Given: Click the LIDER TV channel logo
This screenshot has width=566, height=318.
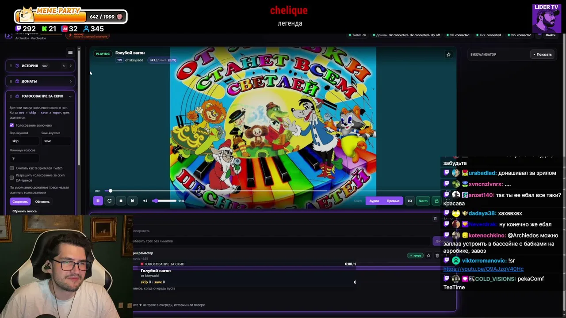Looking at the screenshot, I should tap(547, 19).
